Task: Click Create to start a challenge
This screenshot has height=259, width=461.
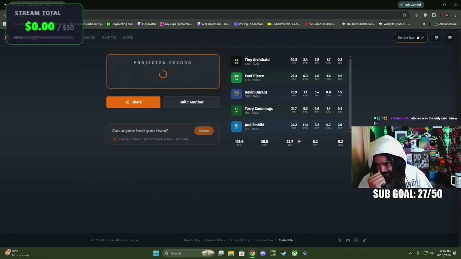Action: (204, 131)
